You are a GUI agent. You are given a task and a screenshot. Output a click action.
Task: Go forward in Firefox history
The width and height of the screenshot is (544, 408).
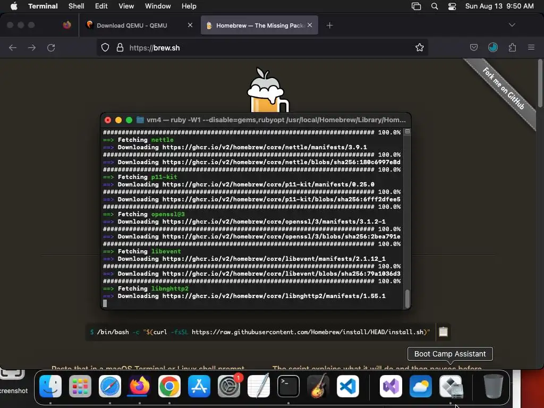pyautogui.click(x=31, y=47)
